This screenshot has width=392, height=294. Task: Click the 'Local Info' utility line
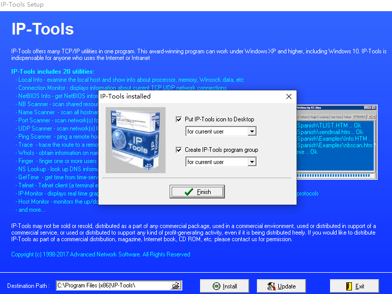(129, 80)
